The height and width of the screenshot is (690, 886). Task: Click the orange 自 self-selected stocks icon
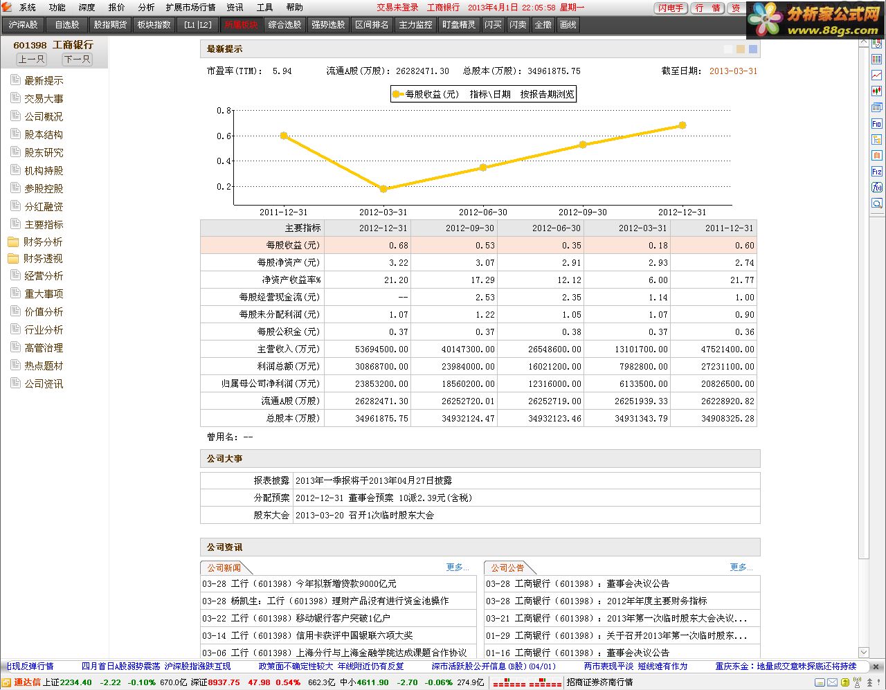click(876, 156)
